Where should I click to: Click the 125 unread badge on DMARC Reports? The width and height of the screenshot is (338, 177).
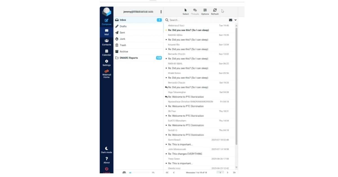tap(159, 58)
